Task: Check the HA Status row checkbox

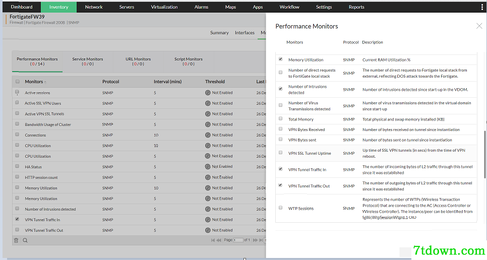Action: pyautogui.click(x=17, y=166)
